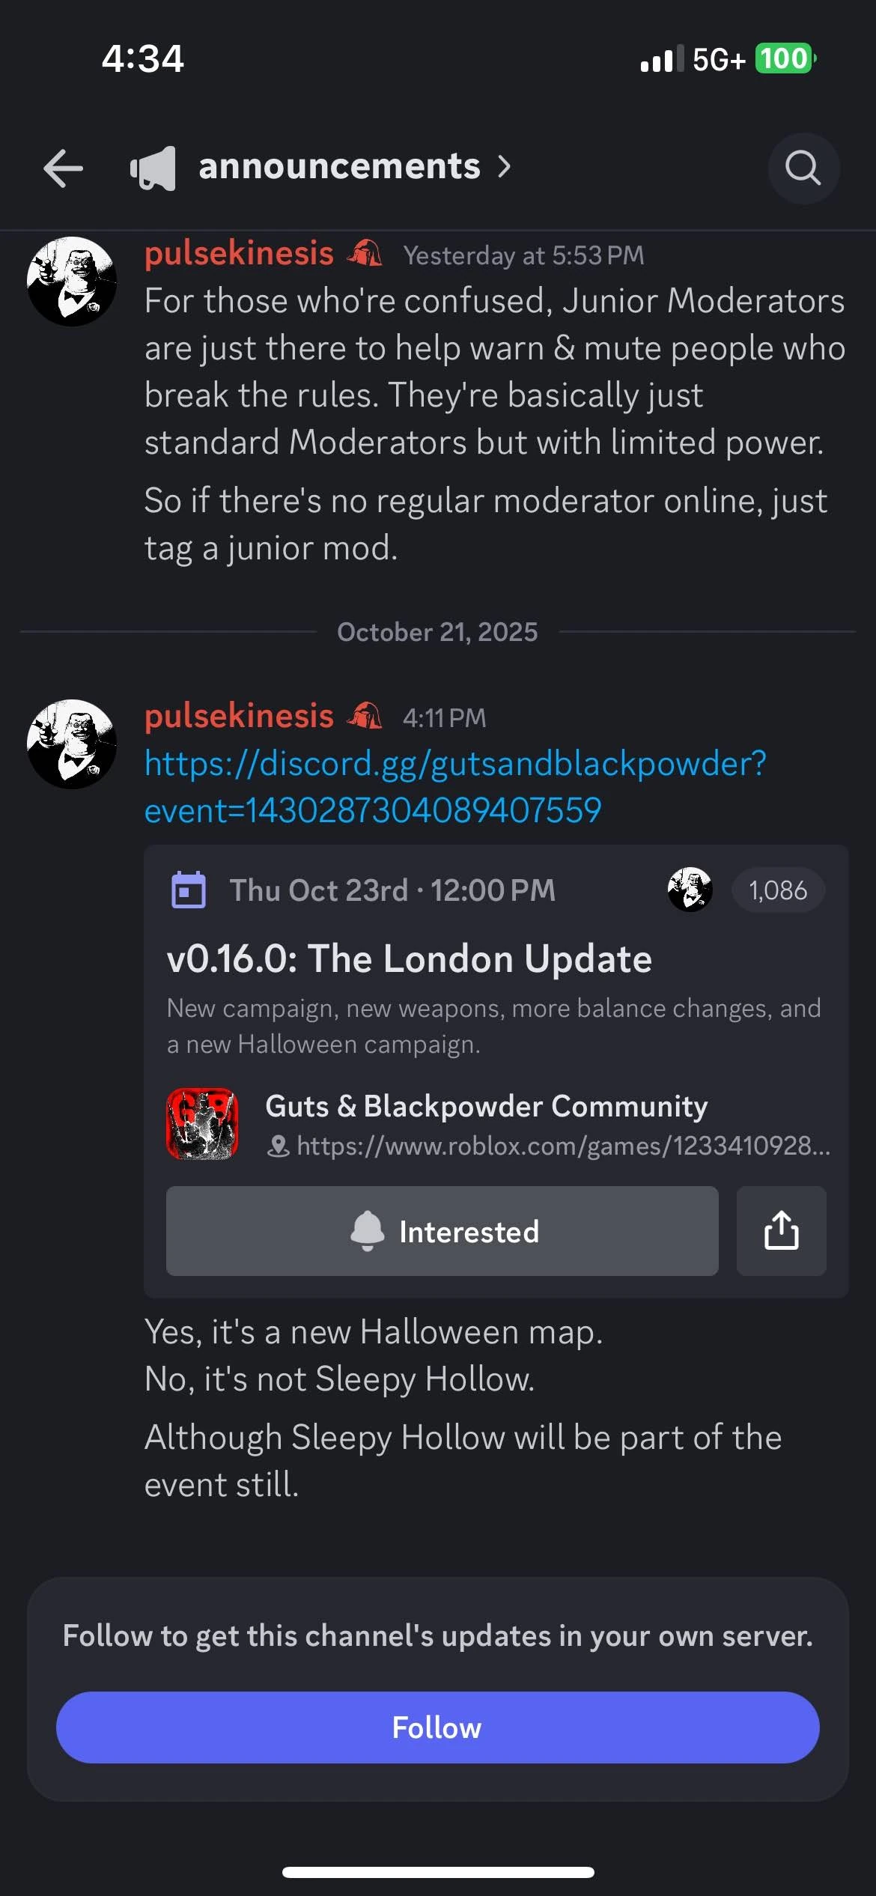Screen dimensions: 876x1896
Task: Follow this announcements channel
Action: pyautogui.click(x=437, y=1727)
